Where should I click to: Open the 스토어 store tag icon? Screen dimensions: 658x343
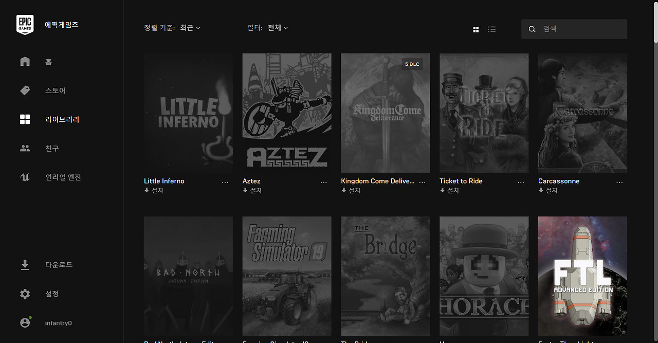[x=25, y=91]
